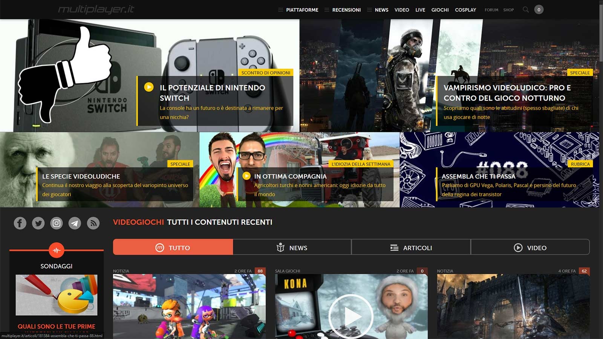Click the Rubrica tag label

click(580, 164)
